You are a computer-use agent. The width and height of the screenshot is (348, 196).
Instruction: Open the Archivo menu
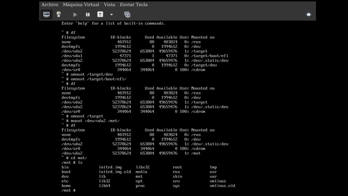50,5
